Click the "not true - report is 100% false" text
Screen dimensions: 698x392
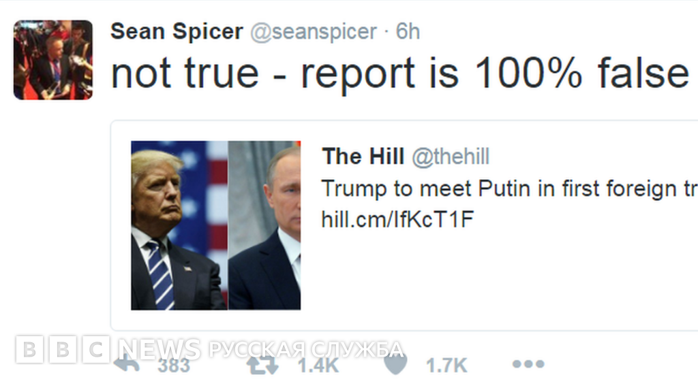click(399, 72)
